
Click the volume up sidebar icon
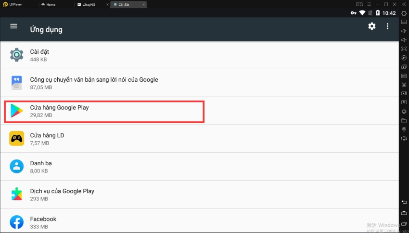coord(404,31)
